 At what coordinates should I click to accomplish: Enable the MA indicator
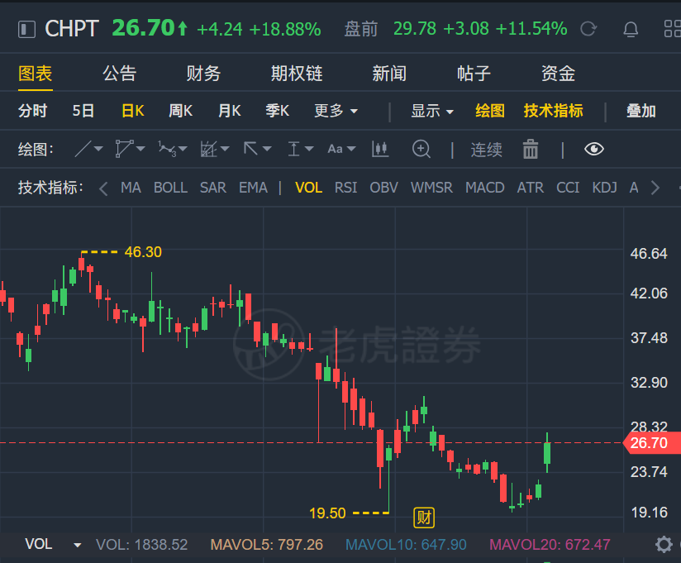tap(131, 188)
